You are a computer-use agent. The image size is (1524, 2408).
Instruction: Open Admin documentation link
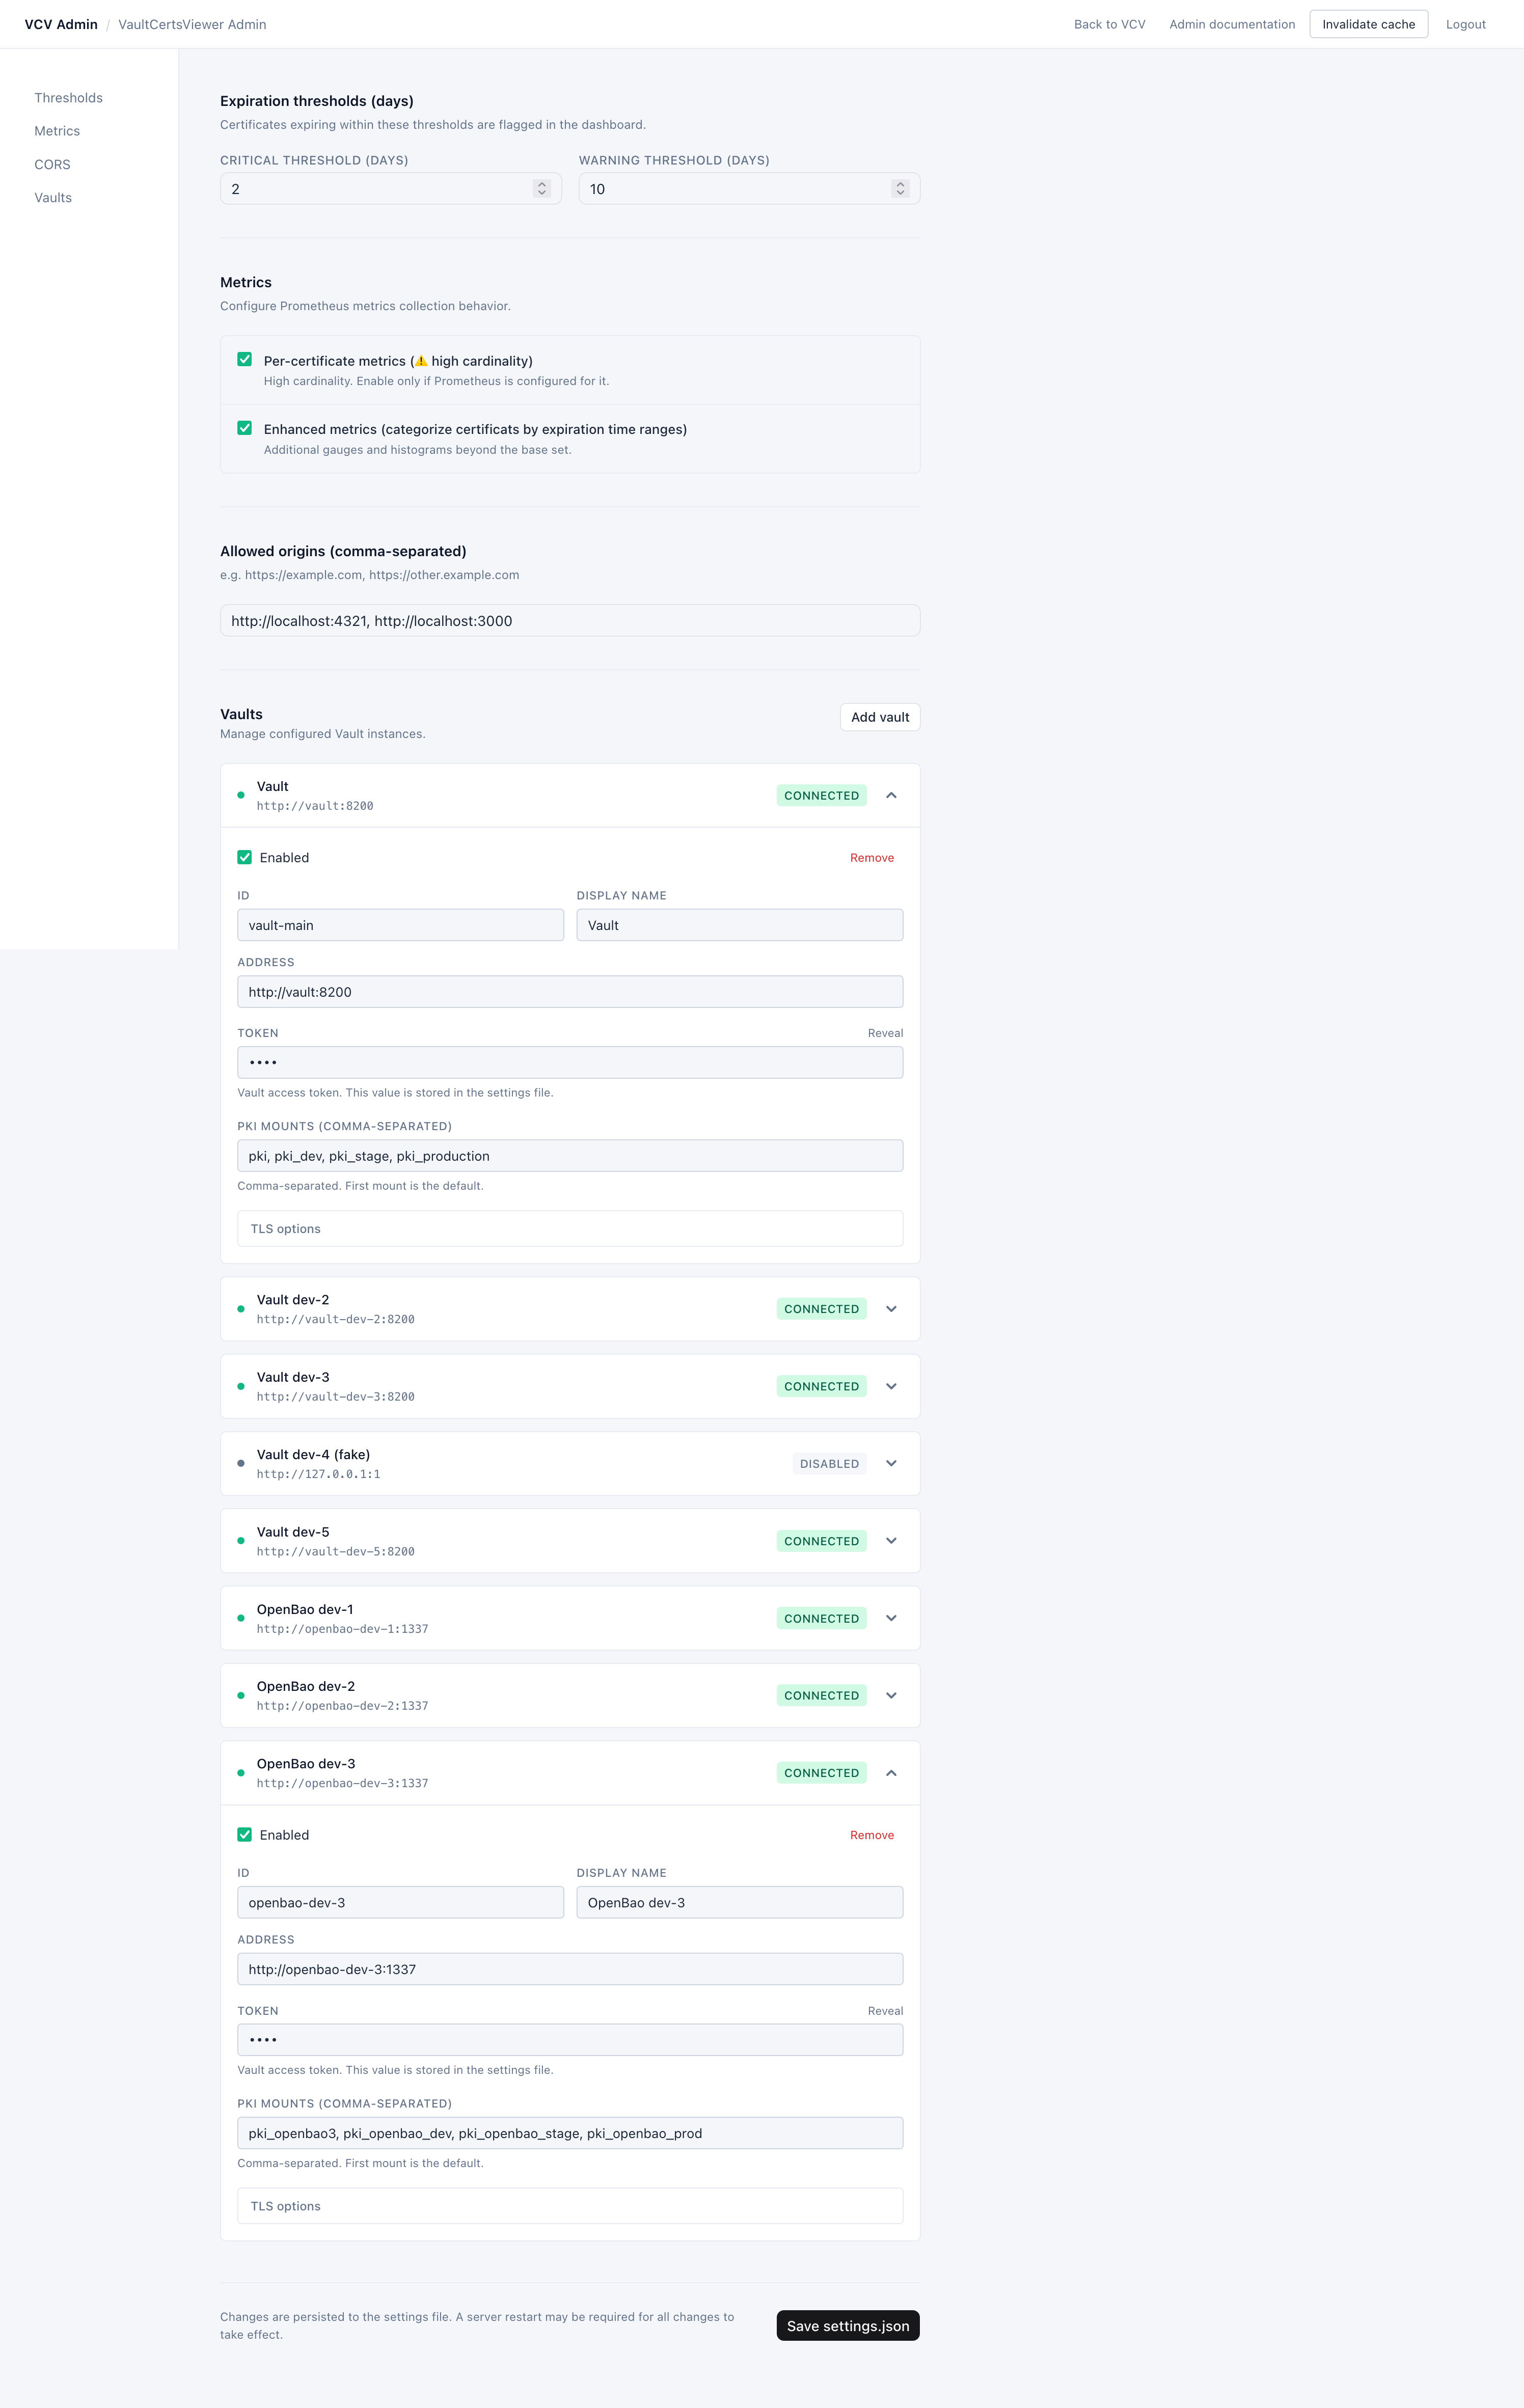(x=1232, y=24)
